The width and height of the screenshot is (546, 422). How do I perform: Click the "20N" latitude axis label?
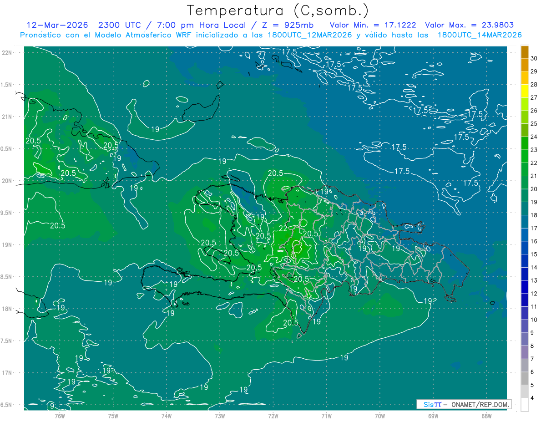[x=7, y=181]
